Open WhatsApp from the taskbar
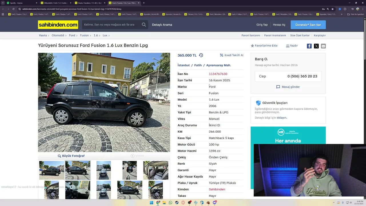The image size is (366, 206). (170, 203)
